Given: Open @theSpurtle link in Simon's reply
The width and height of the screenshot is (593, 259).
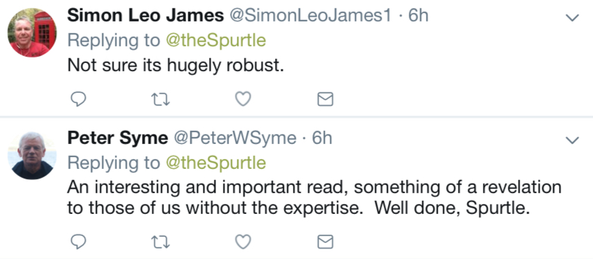Looking at the screenshot, I should click(216, 40).
